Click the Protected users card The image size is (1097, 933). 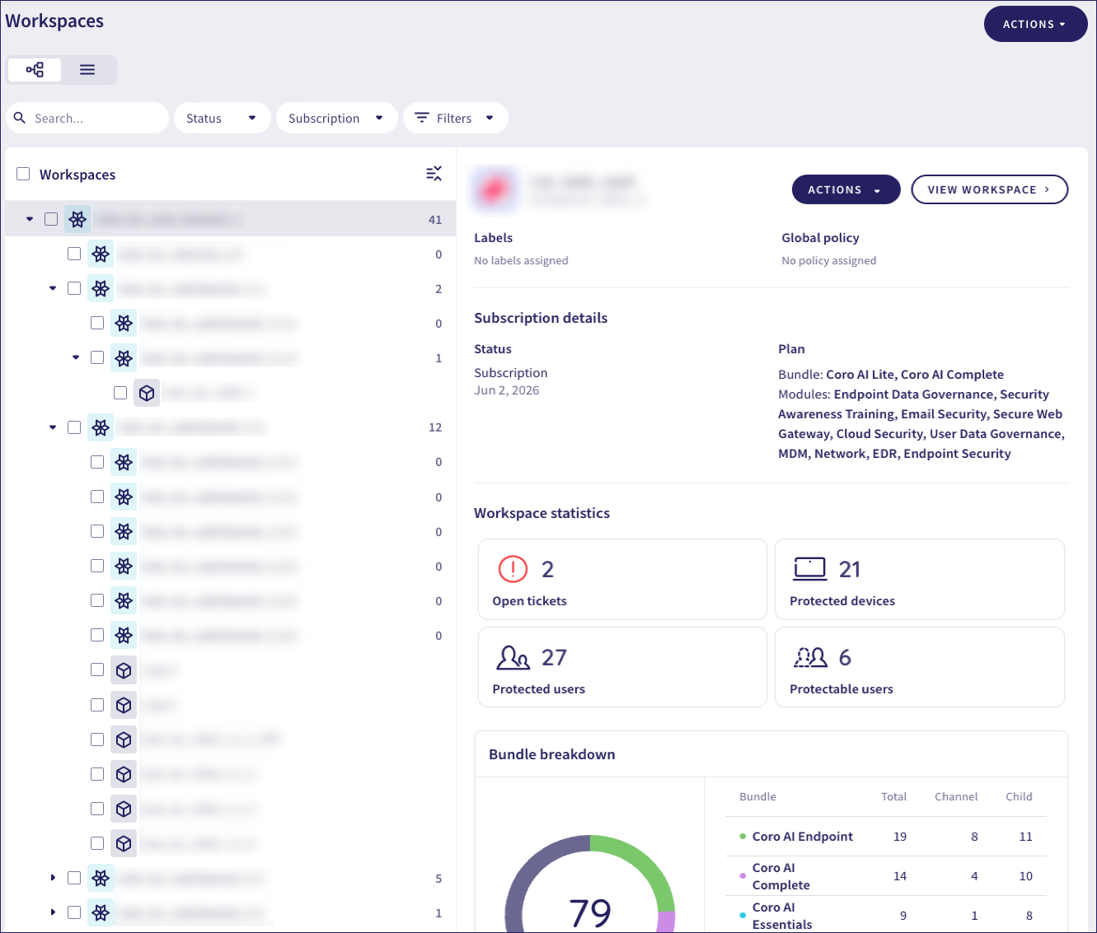pos(622,667)
